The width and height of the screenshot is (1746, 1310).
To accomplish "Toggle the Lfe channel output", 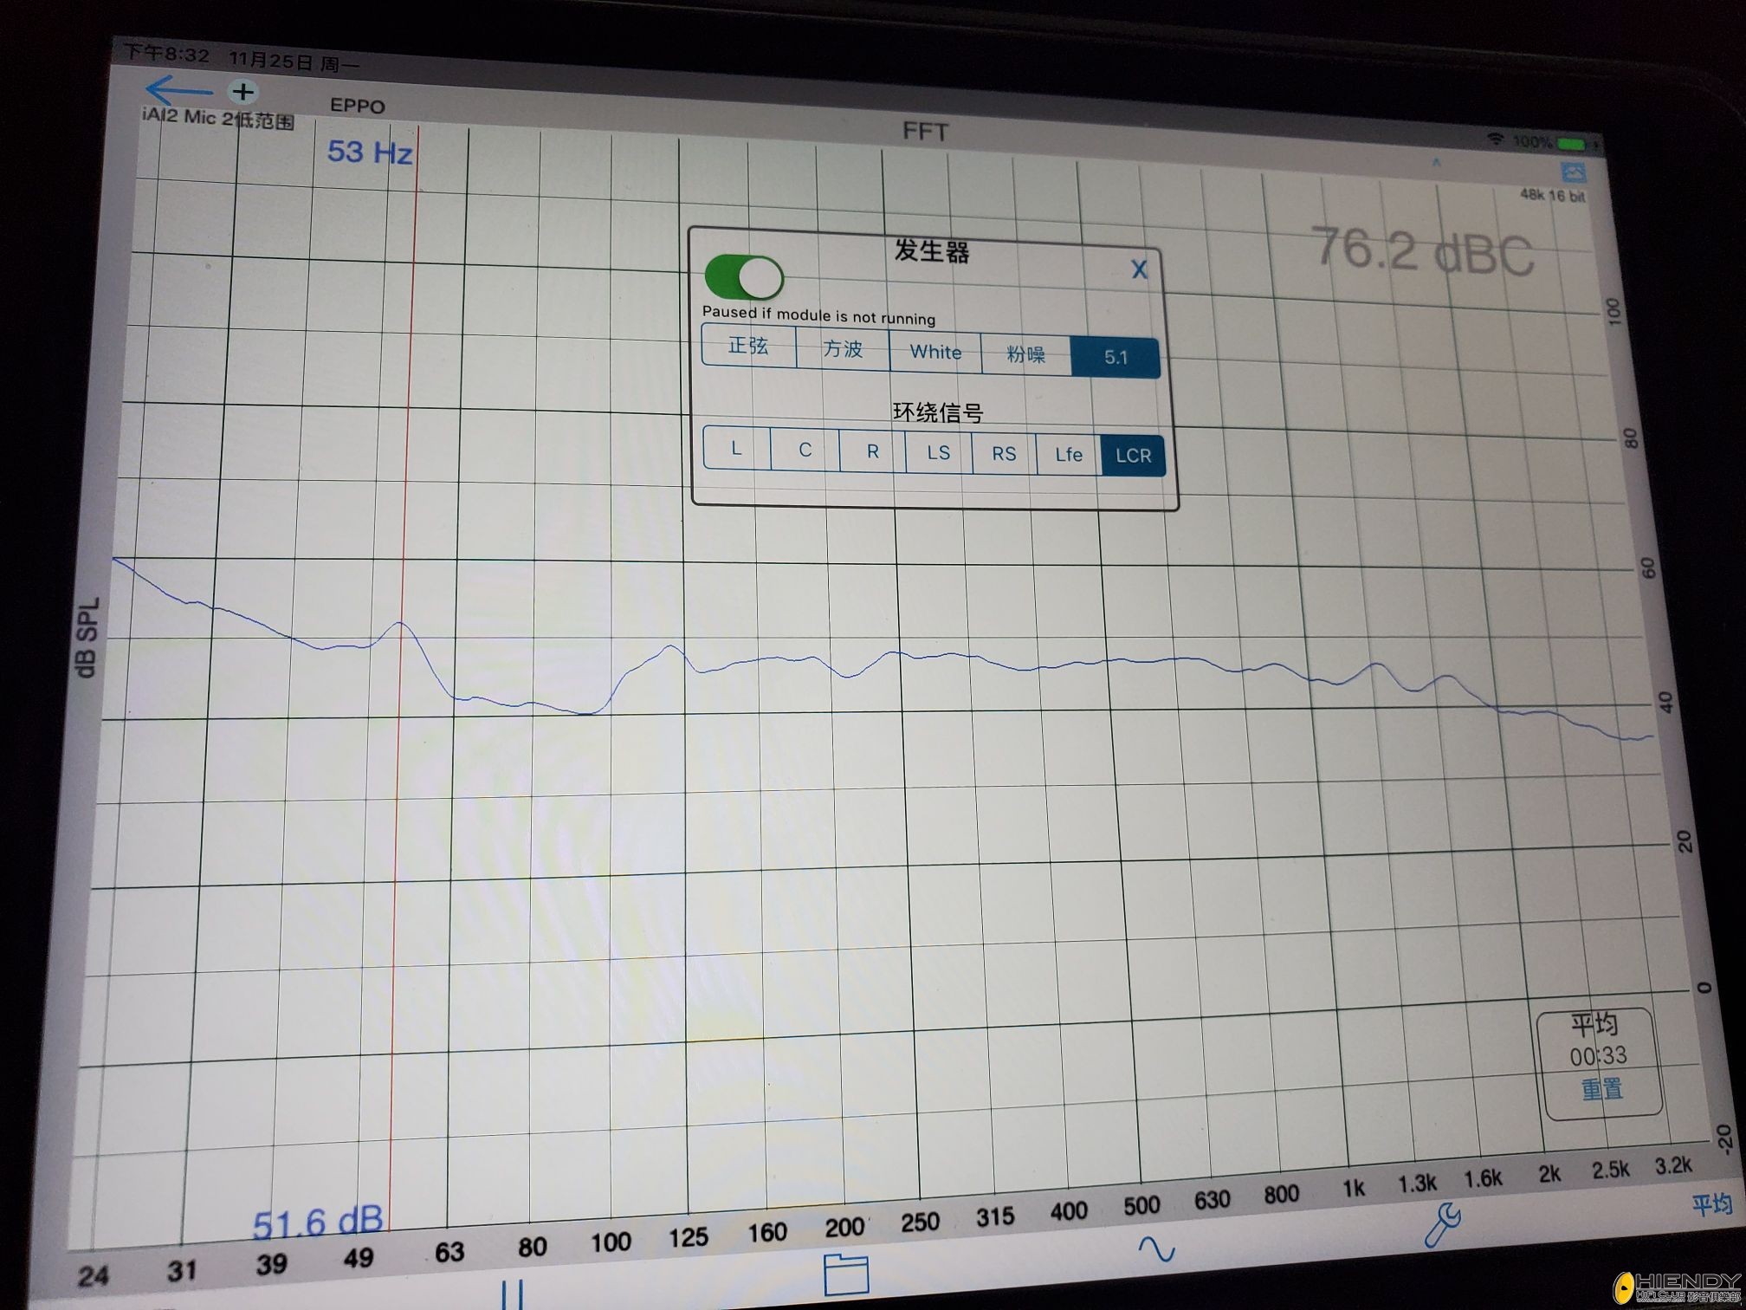I will pos(1067,454).
